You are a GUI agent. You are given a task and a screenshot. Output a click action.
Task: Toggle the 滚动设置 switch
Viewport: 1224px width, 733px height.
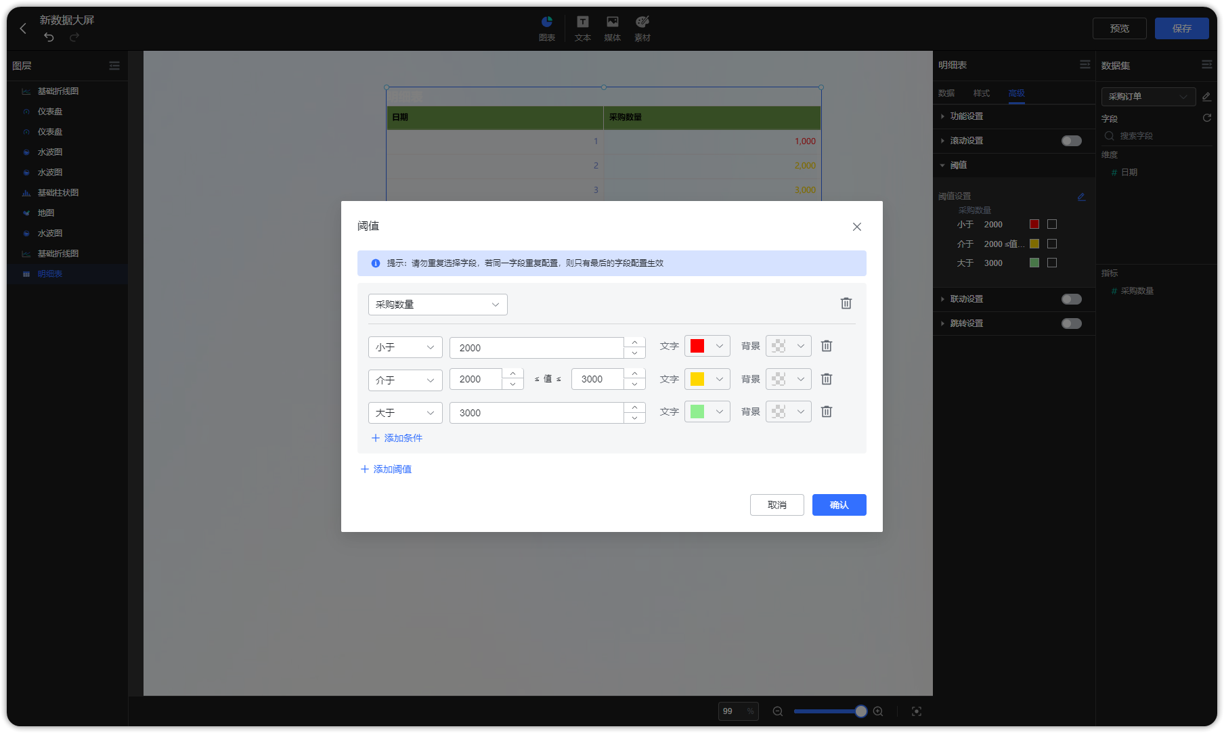pyautogui.click(x=1072, y=141)
